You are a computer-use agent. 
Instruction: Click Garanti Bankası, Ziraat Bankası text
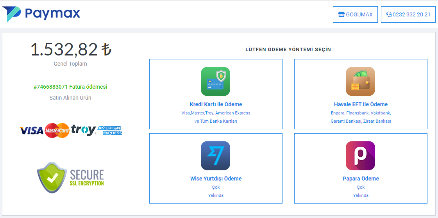[x=361, y=122]
